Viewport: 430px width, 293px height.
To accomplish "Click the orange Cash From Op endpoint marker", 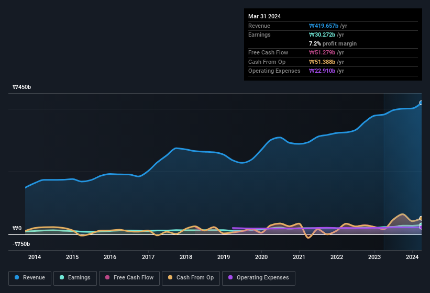I will [x=421, y=219].
